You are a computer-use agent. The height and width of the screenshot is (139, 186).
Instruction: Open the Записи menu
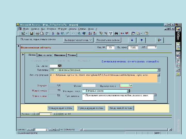72,29
